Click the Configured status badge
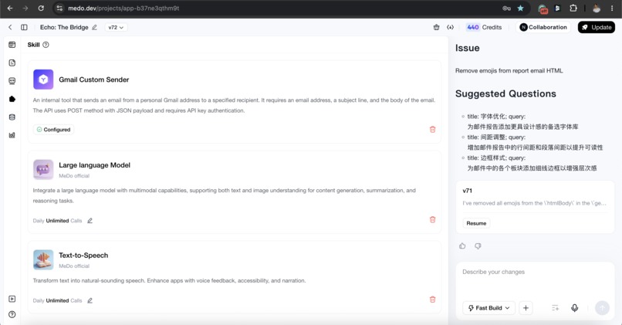The height and width of the screenshot is (325, 622). [53, 130]
